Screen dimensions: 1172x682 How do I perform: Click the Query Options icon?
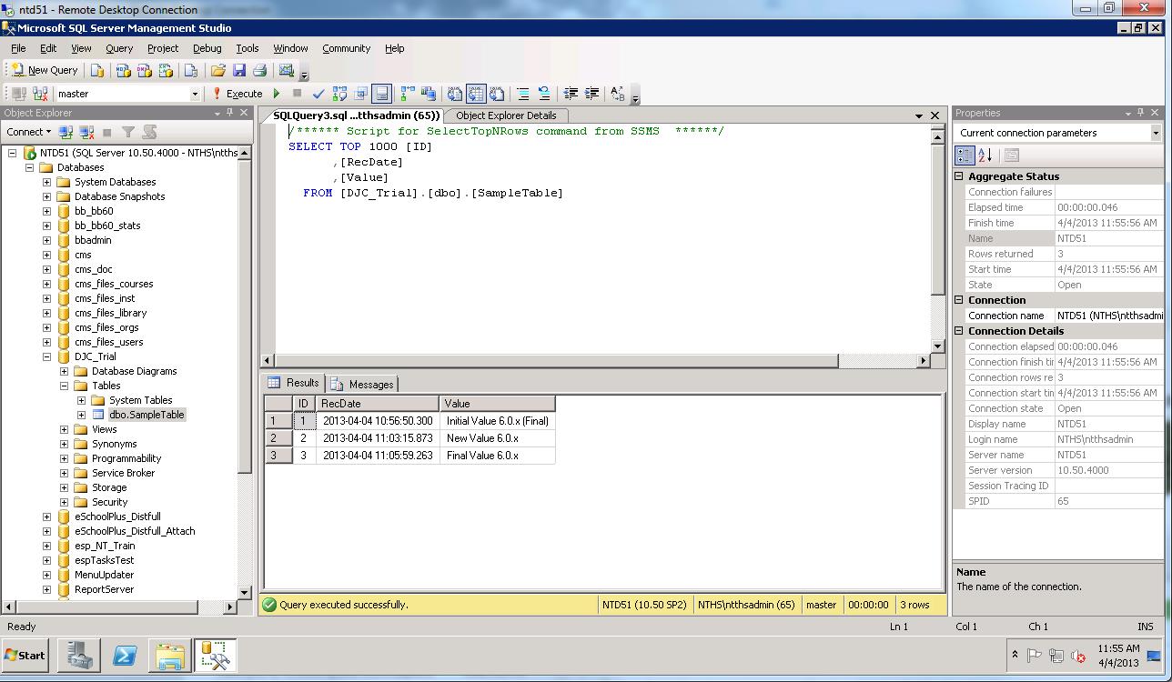point(361,94)
